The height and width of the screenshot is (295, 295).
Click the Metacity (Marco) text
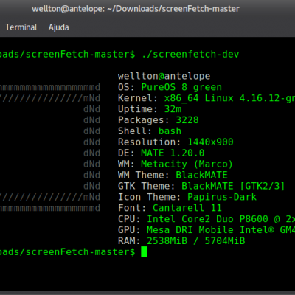tap(187, 164)
